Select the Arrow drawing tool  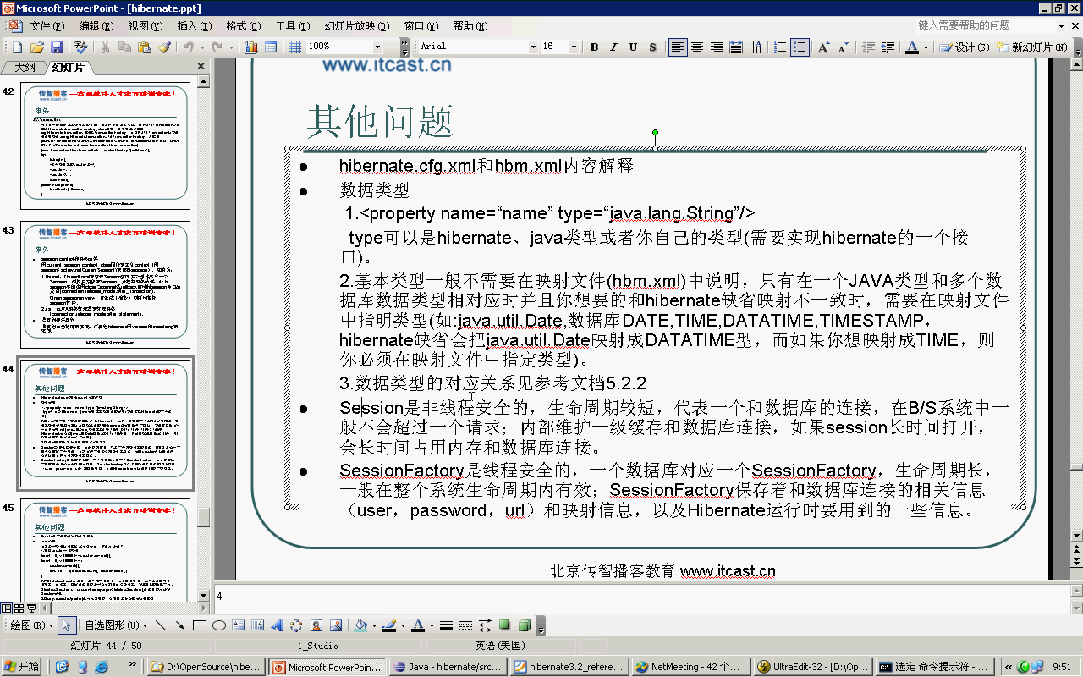(179, 626)
